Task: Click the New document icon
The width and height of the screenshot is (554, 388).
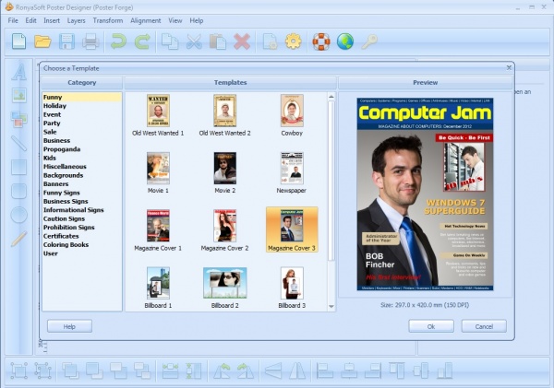Action: point(18,41)
